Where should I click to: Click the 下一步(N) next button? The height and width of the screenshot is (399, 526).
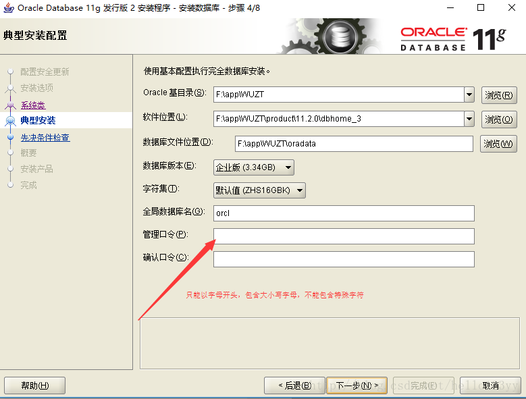click(357, 385)
